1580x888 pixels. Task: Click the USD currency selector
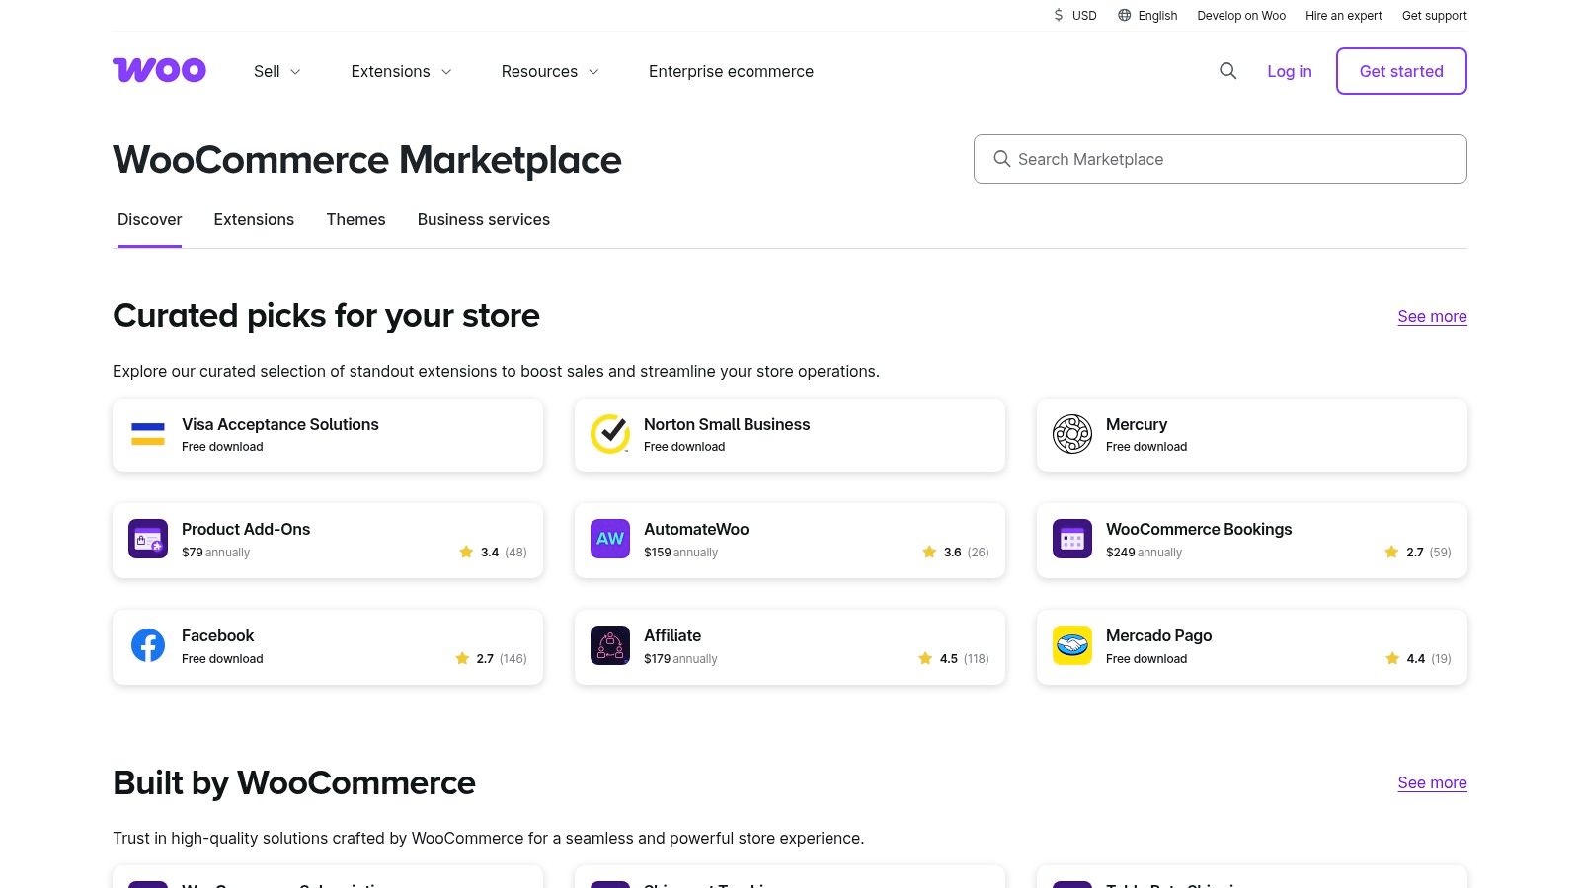tap(1075, 15)
